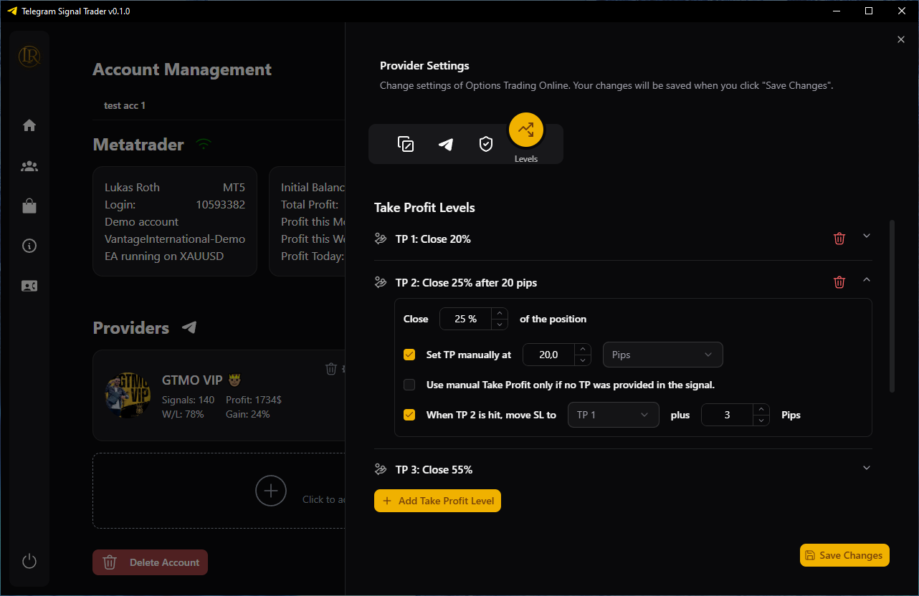
Task: Delete TP 1 with its trash icon
Action: coord(839,239)
